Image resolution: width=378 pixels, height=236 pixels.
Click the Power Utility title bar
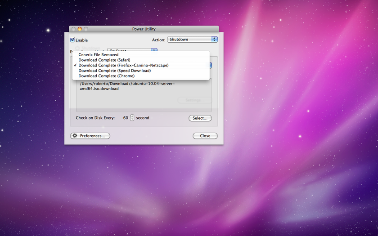tap(144, 29)
